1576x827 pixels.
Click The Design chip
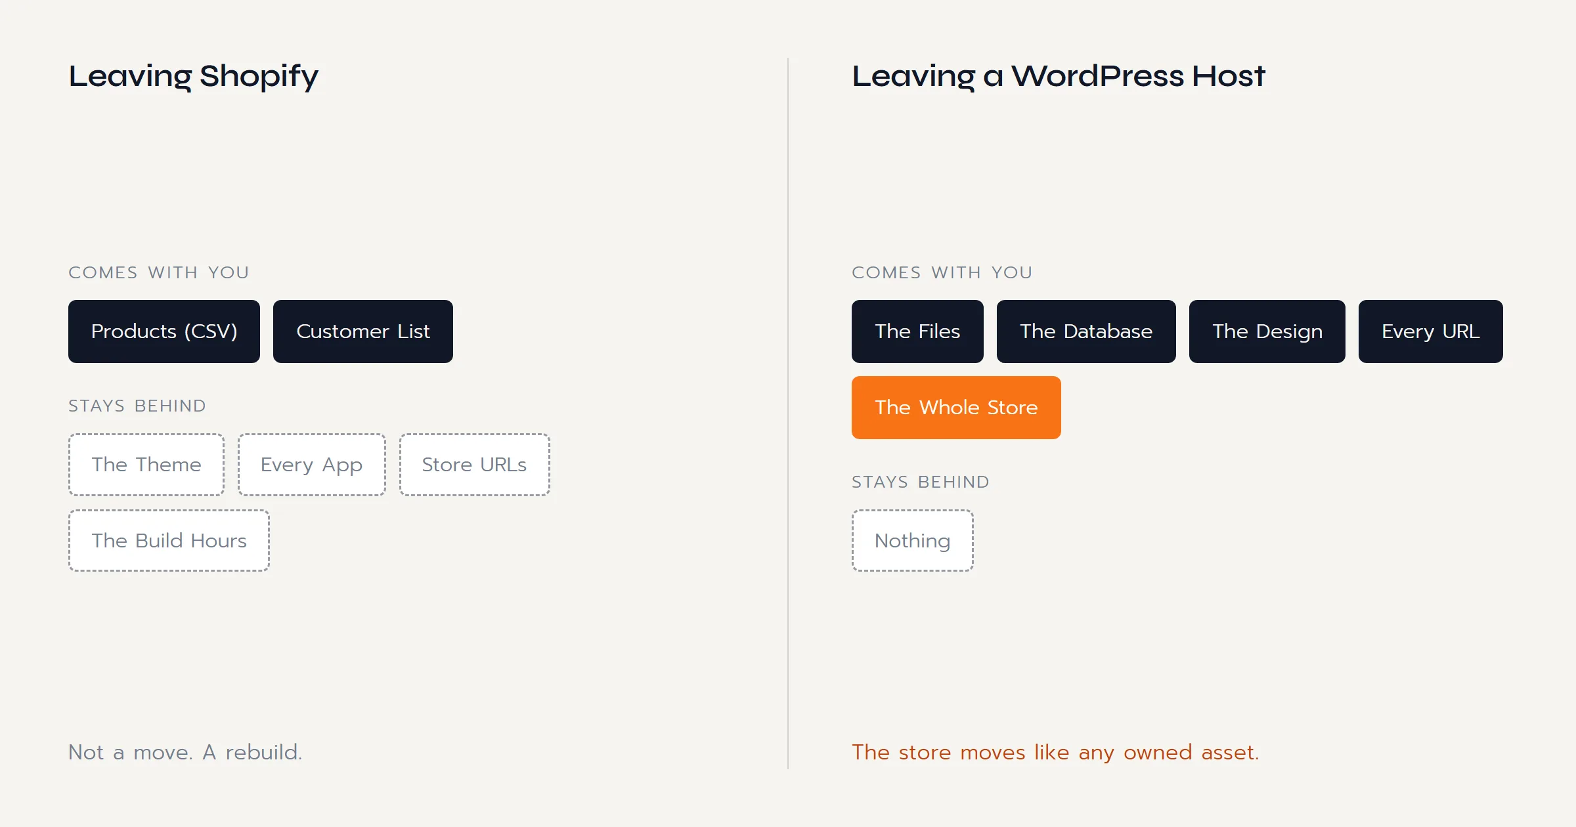click(x=1267, y=331)
